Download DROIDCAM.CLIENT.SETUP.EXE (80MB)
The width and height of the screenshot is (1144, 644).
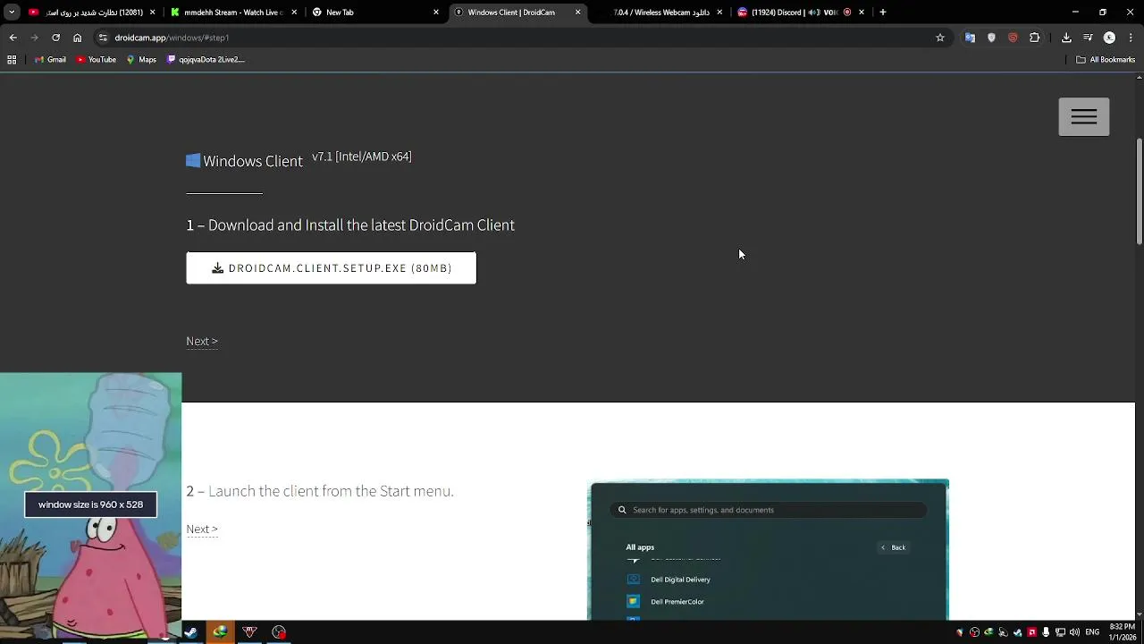point(331,267)
